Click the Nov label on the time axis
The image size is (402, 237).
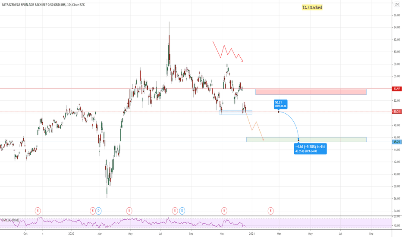tap(222, 234)
